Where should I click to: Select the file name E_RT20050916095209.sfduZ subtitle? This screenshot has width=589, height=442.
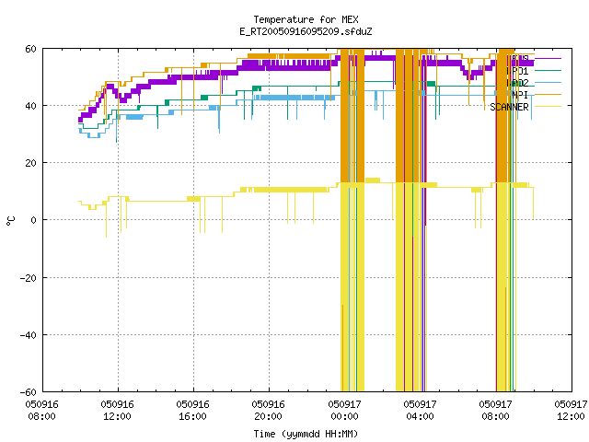[x=306, y=31]
